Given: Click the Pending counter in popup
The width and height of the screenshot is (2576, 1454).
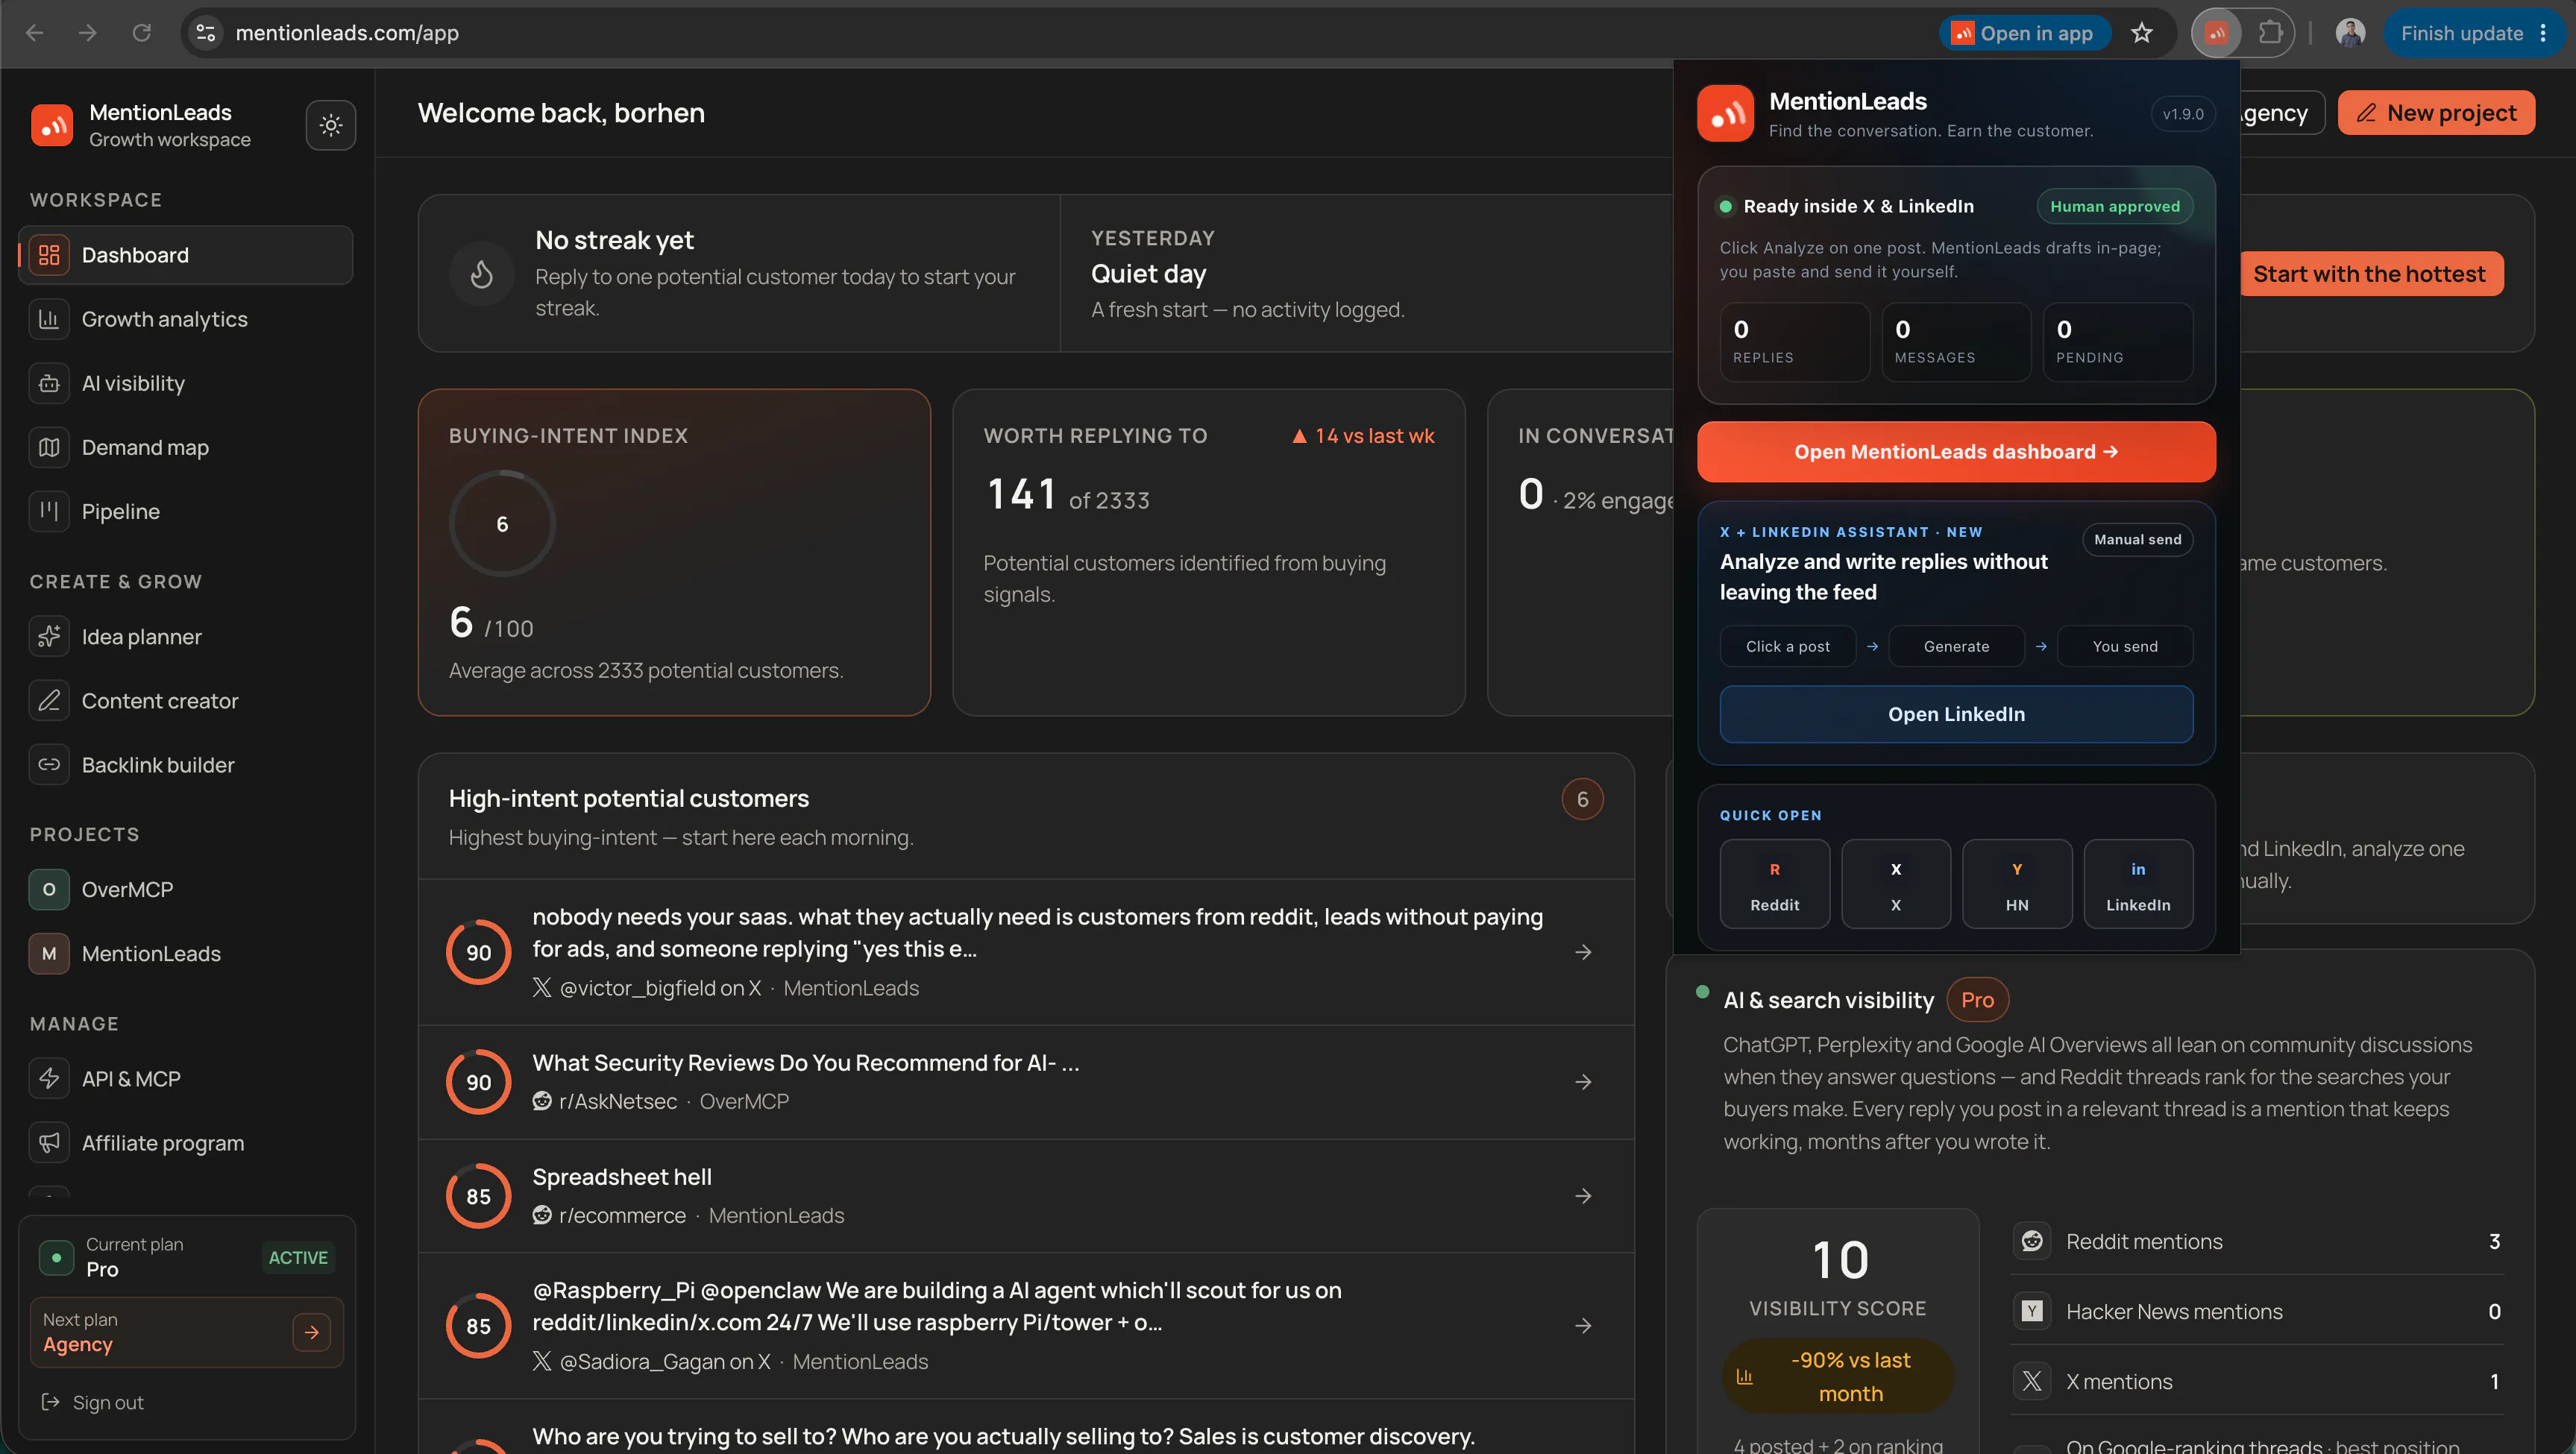Looking at the screenshot, I should pyautogui.click(x=2118, y=342).
